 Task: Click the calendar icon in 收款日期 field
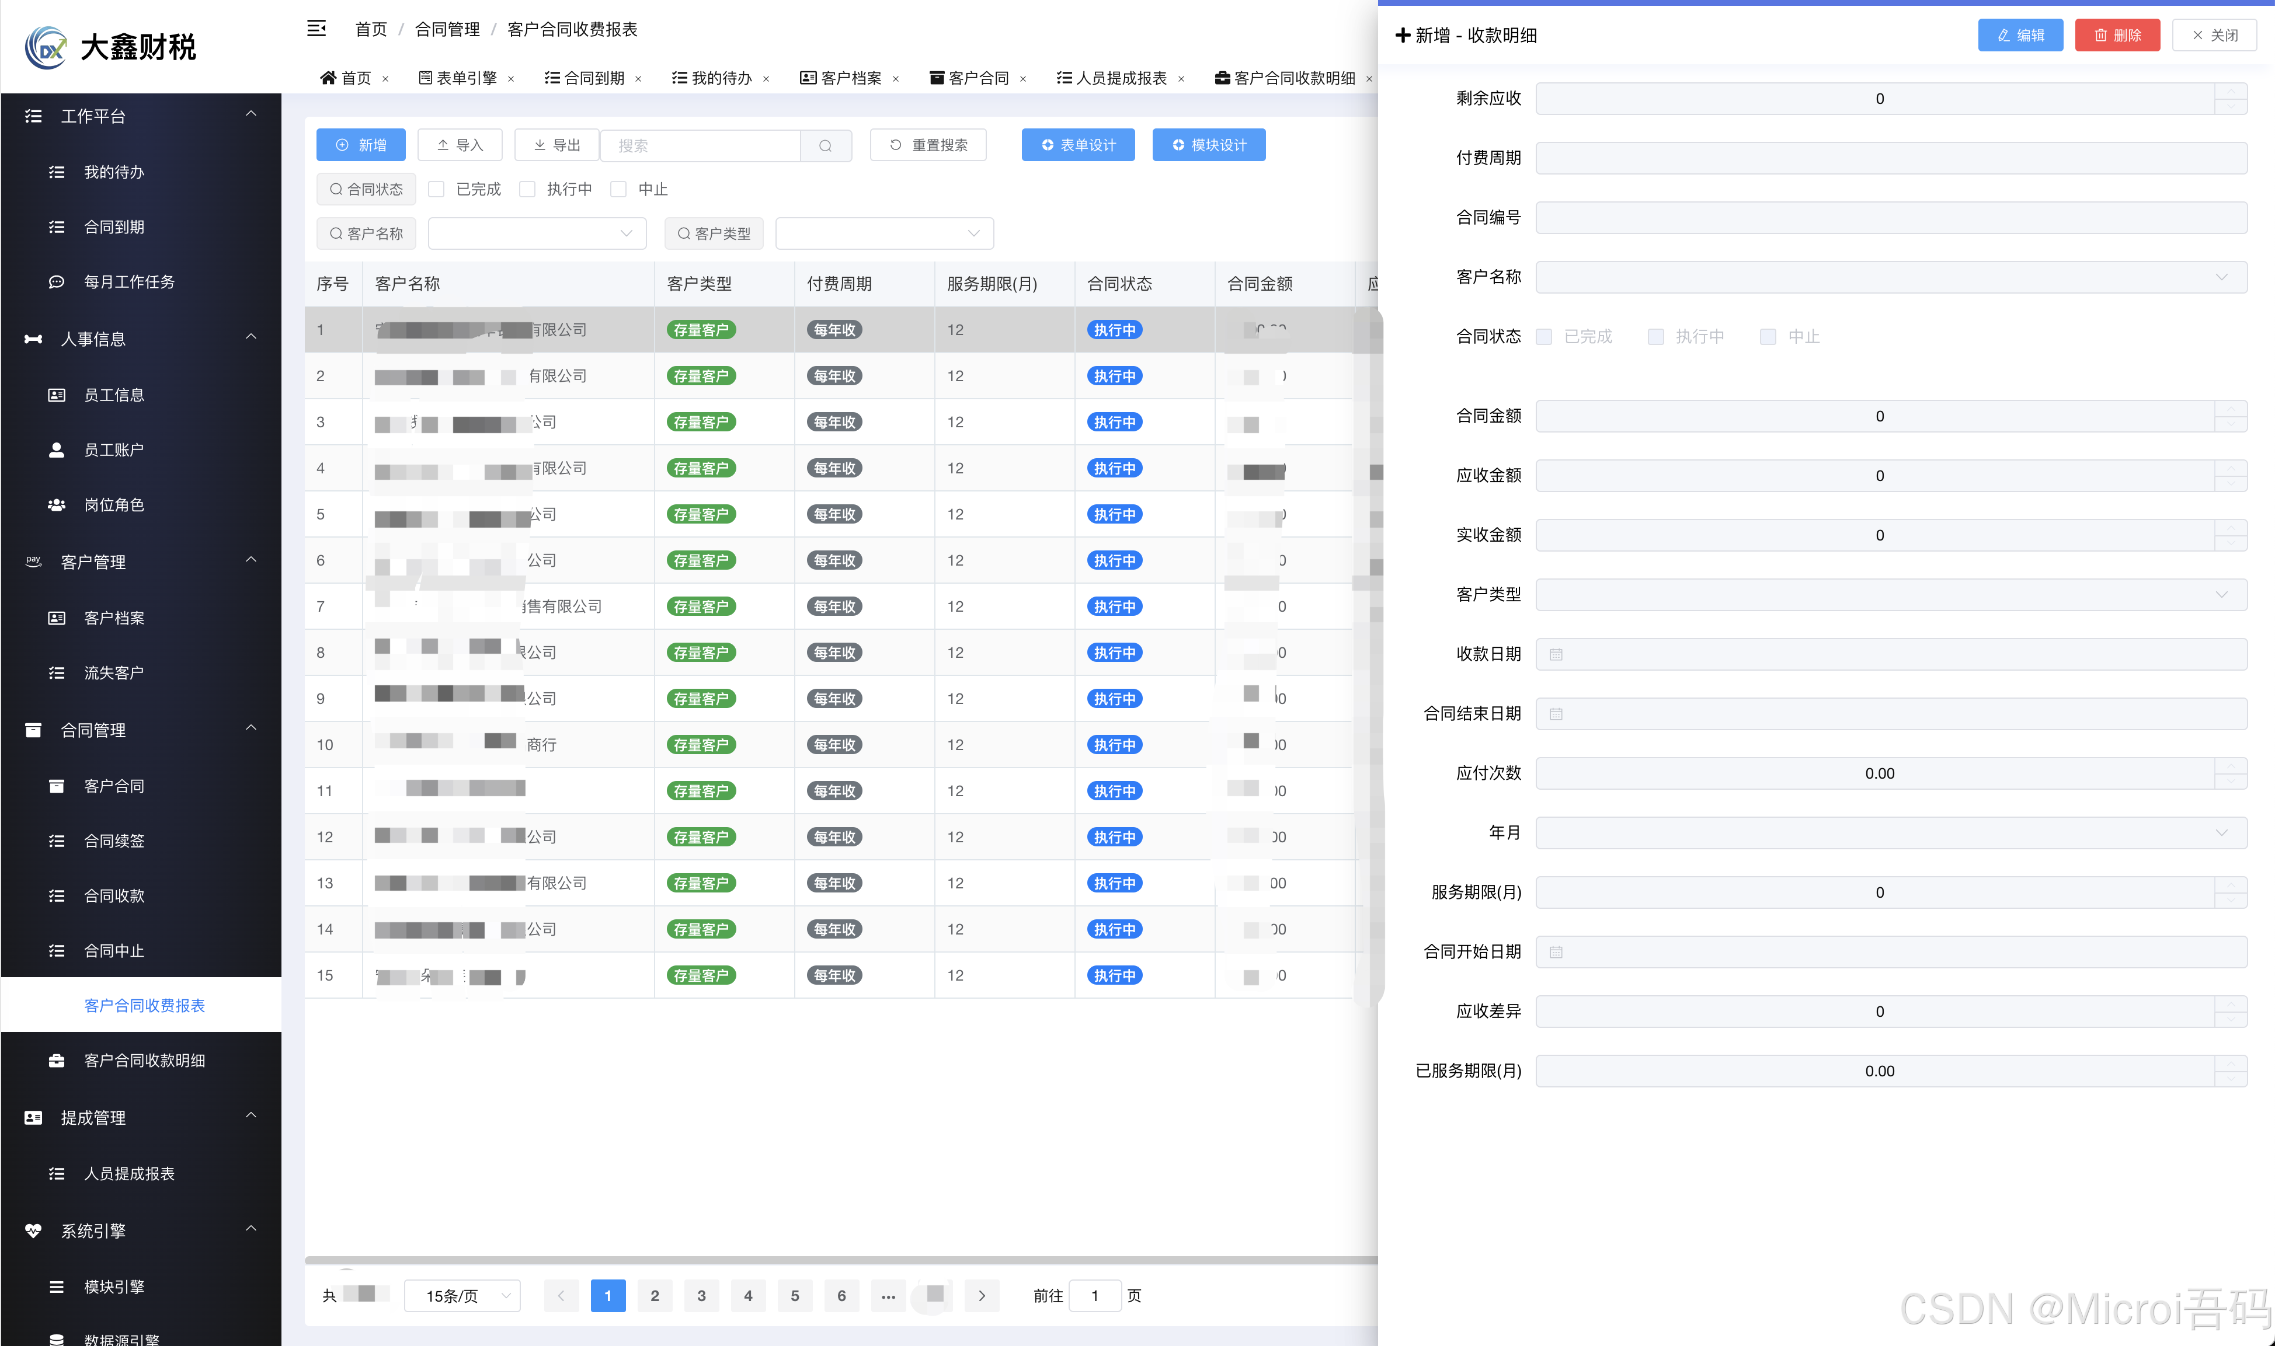[1556, 654]
